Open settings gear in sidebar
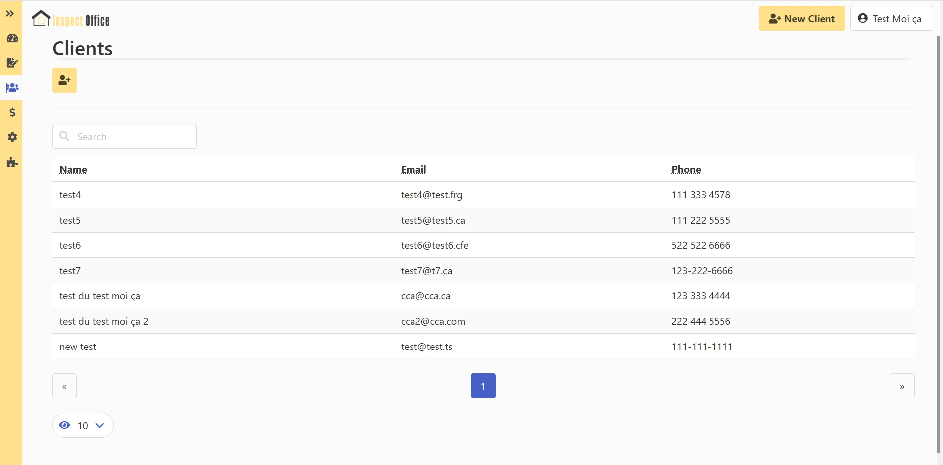The height and width of the screenshot is (465, 943). 12,137
